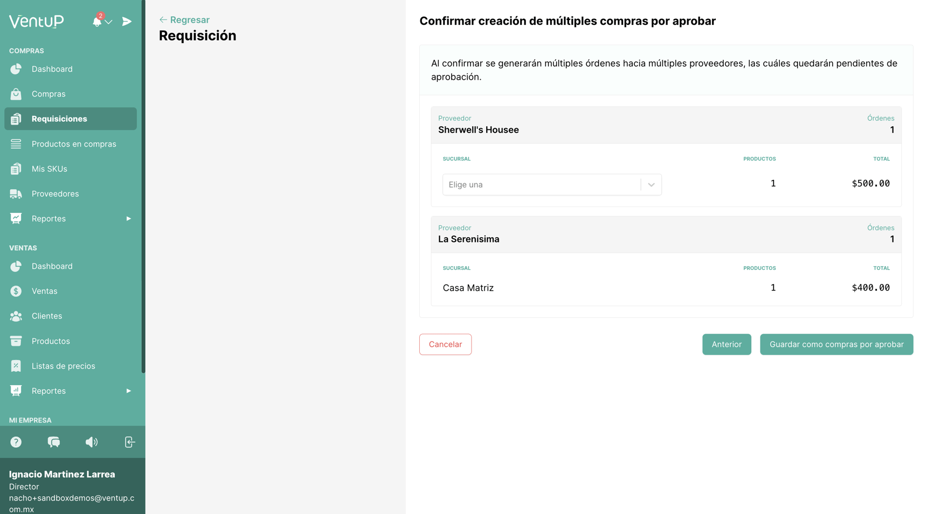This screenshot has height=514, width=927.
Task: Click the 'Regresar' link
Action: click(184, 19)
